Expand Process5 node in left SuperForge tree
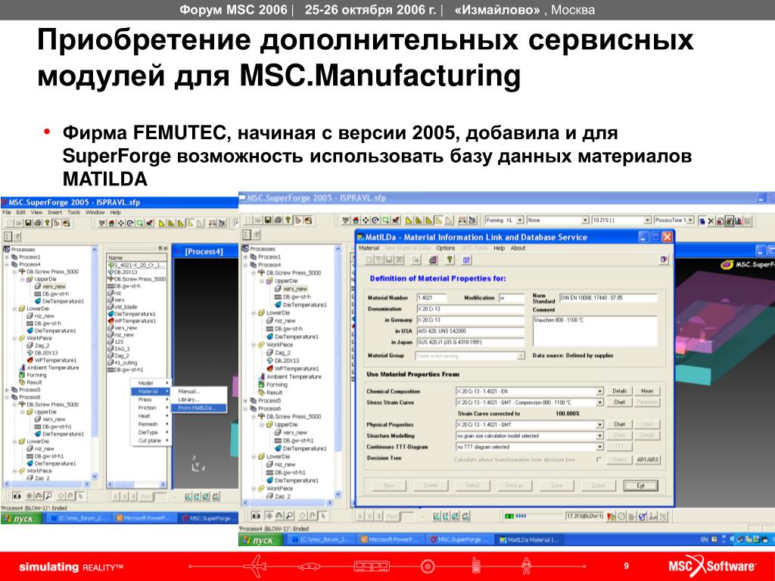Image resolution: width=775 pixels, height=581 pixels. pyautogui.click(x=8, y=390)
